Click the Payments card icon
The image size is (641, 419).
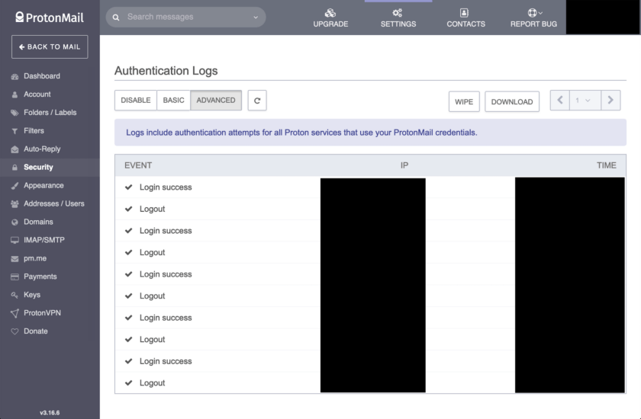pos(14,277)
